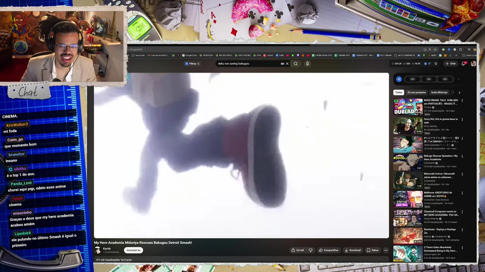Viewport: 485px width, 272px height.
Task: Open '5 Times Deku Absolutely Dominated' thumbnail
Action: coord(408,254)
